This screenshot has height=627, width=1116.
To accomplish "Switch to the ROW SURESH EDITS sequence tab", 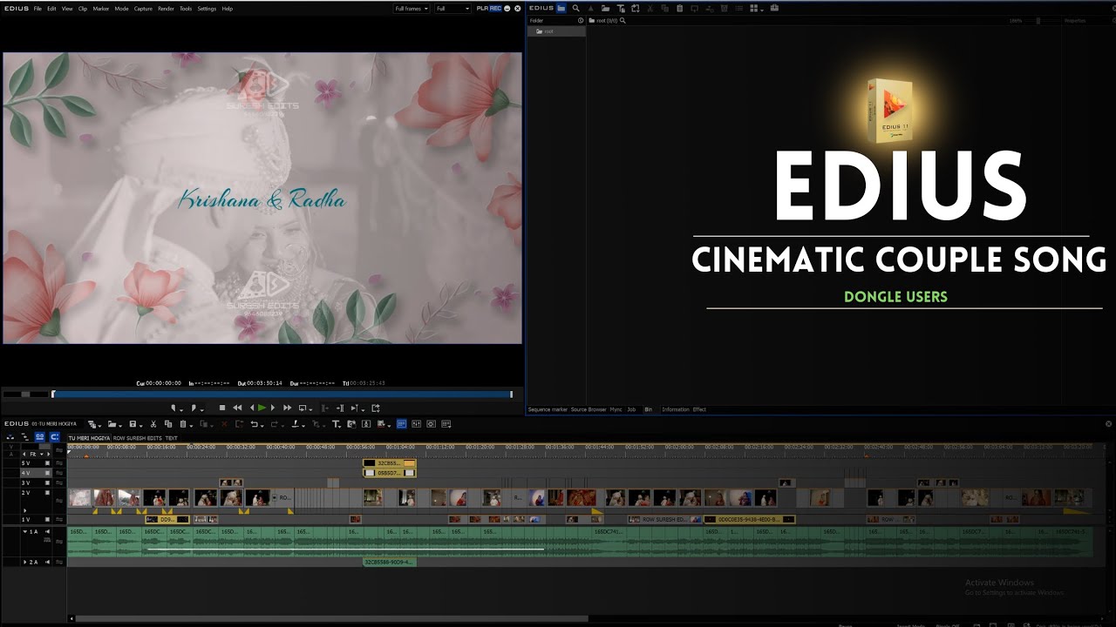I will pos(138,438).
